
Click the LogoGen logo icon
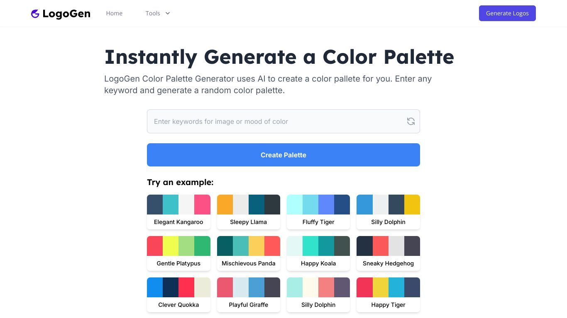[35, 14]
